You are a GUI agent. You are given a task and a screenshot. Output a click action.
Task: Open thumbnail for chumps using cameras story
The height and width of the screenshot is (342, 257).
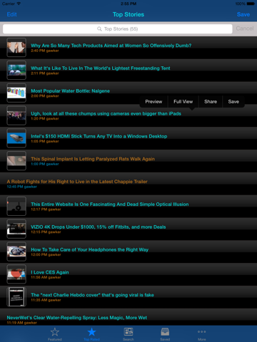coord(16,115)
